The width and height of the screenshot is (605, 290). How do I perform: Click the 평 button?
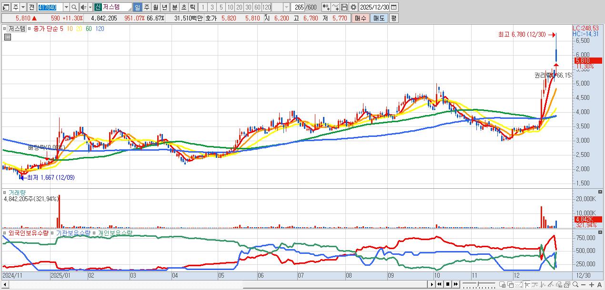coord(393,18)
